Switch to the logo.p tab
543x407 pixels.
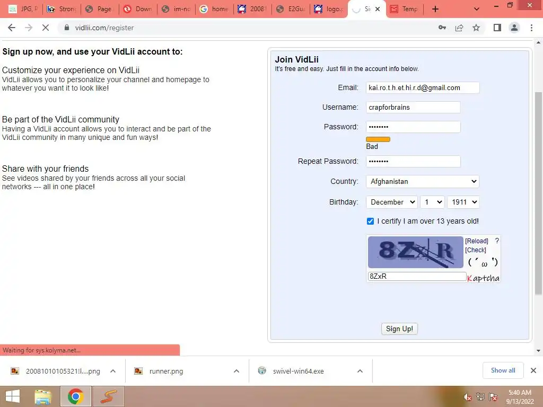329,9
